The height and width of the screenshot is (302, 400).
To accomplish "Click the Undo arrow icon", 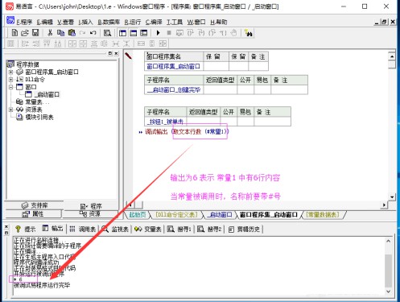I will pos(93,33).
